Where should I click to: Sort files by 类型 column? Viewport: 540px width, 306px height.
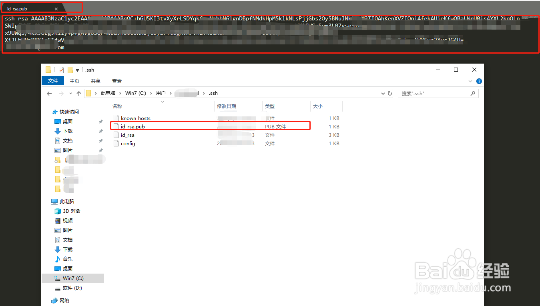(x=270, y=106)
